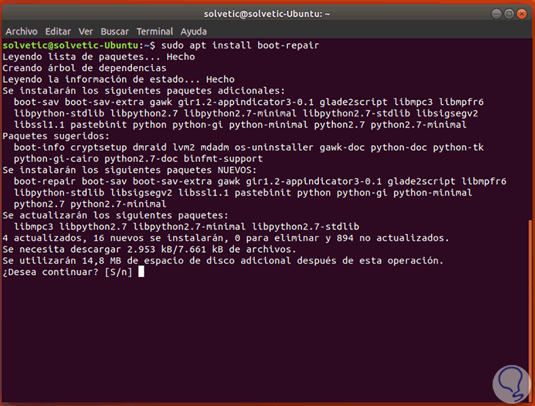Click the text cursor block after [S/n]
Screen dimensions: 535x406
[141, 272]
